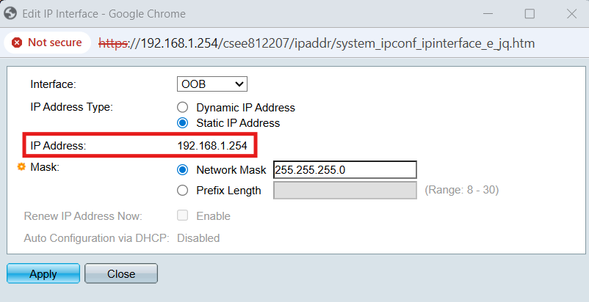Click the Prefix Length input box
Image resolution: width=589 pixels, height=302 pixels.
pos(344,191)
